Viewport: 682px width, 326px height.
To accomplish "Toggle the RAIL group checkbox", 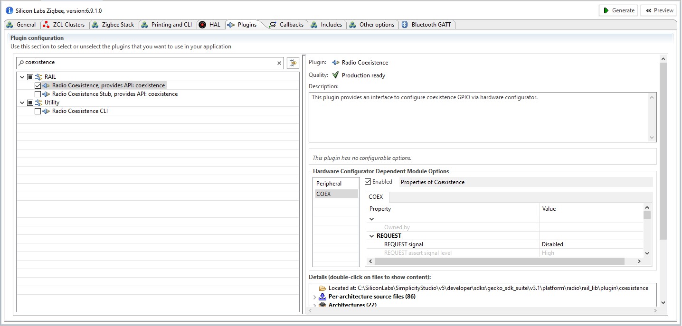I will [x=30, y=77].
